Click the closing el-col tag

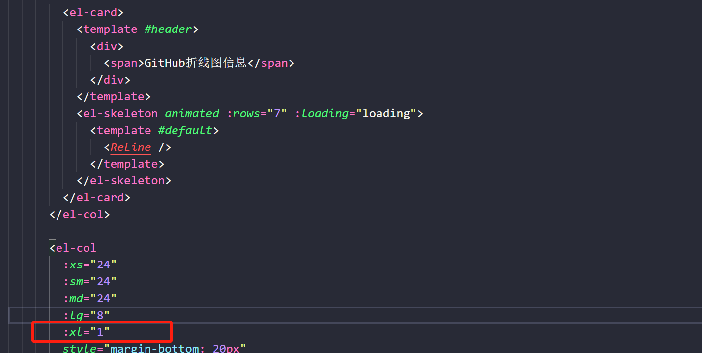tap(79, 214)
